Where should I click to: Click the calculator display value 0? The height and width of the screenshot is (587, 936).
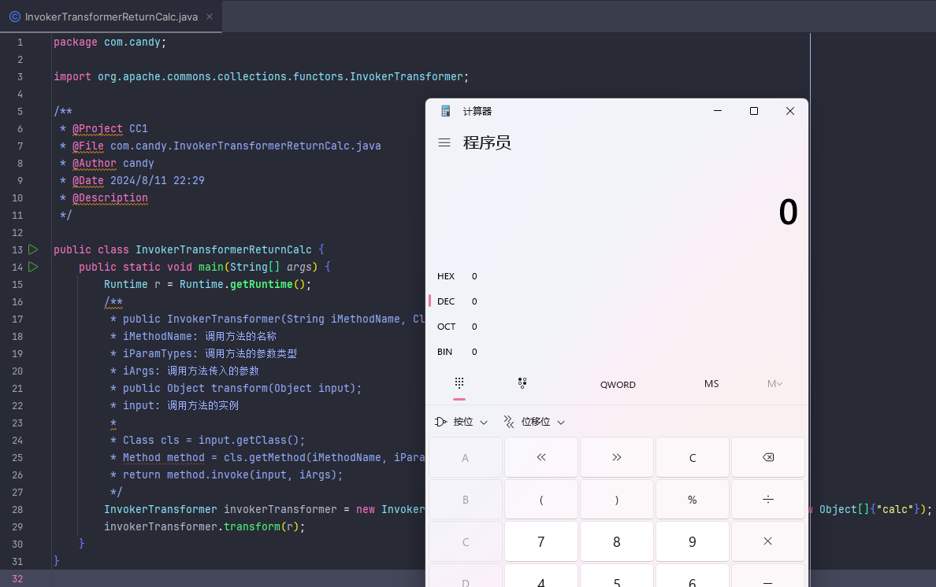coord(788,212)
